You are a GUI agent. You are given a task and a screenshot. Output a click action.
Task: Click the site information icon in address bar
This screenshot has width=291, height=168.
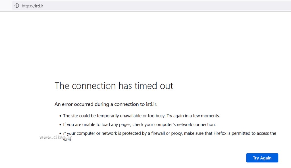[17, 6]
